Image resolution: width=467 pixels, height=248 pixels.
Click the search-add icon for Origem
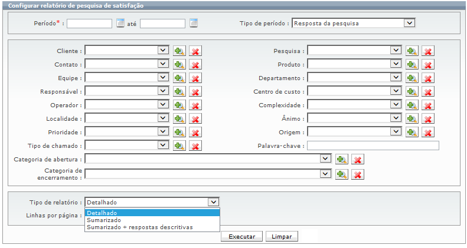[x=412, y=132]
